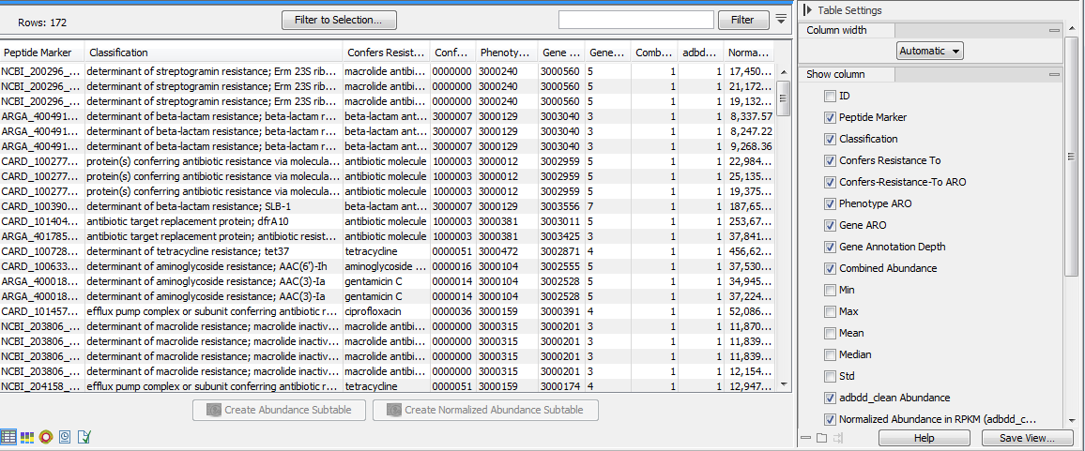This screenshot has height=451, width=1085.
Task: Click the Filter to Selection button
Action: (x=339, y=20)
